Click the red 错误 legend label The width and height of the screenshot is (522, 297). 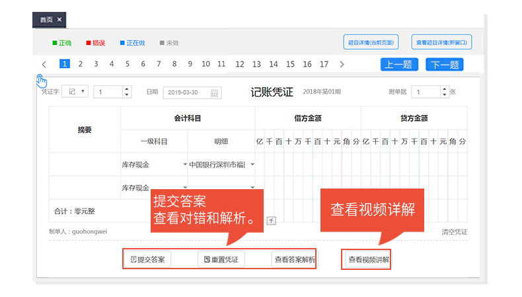[x=96, y=43]
